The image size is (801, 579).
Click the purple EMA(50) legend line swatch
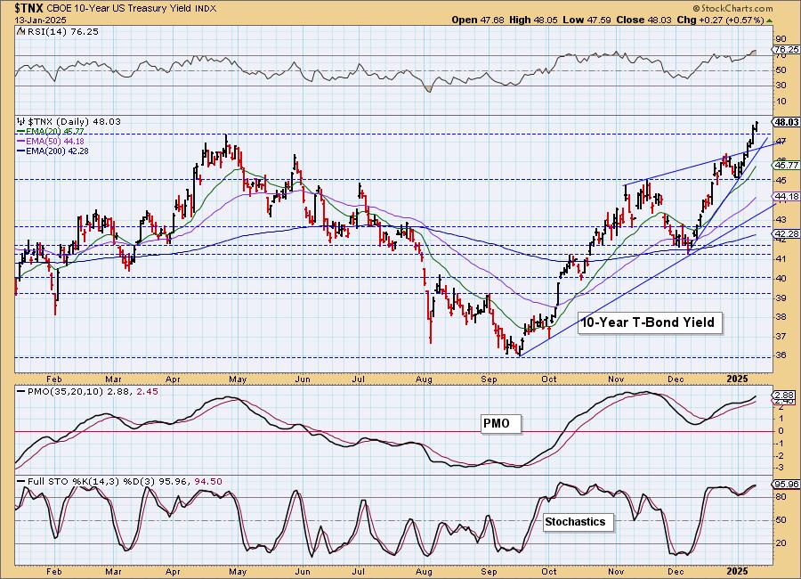click(x=21, y=141)
